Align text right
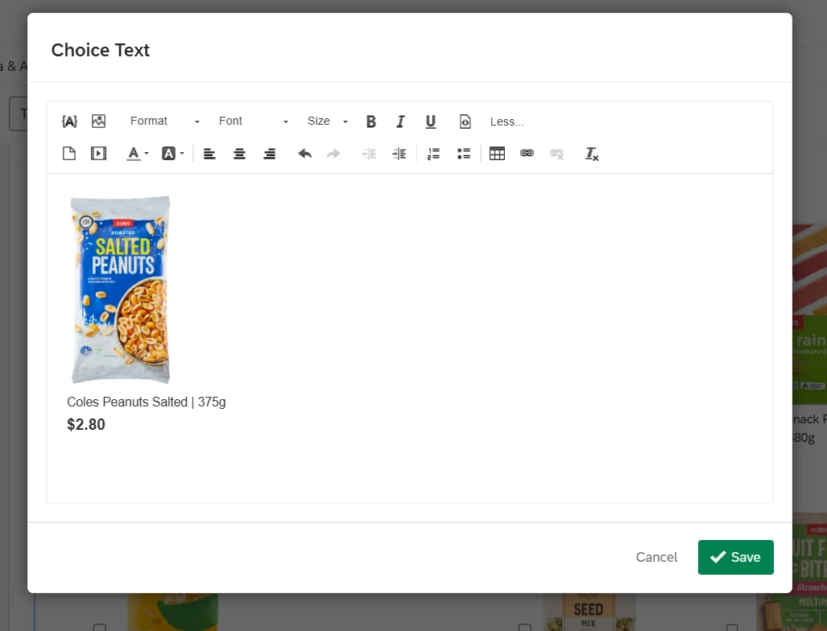827x631 pixels. click(x=270, y=154)
